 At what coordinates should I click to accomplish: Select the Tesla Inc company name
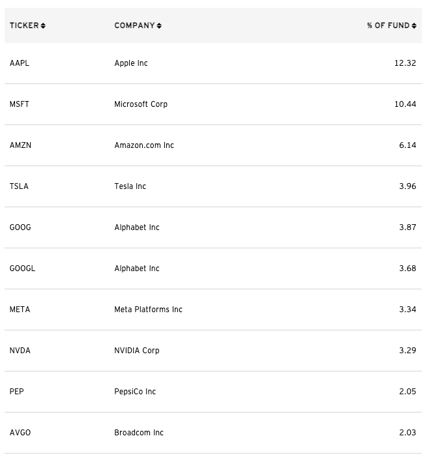[130, 186]
